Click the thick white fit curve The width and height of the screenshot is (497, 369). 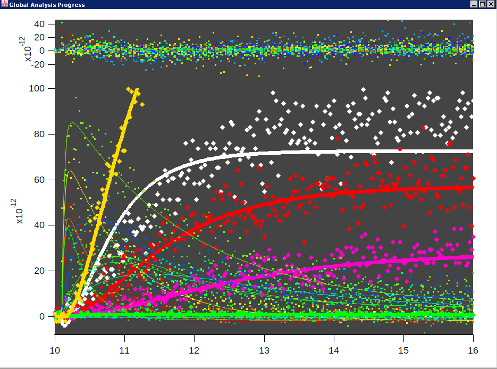click(x=349, y=152)
